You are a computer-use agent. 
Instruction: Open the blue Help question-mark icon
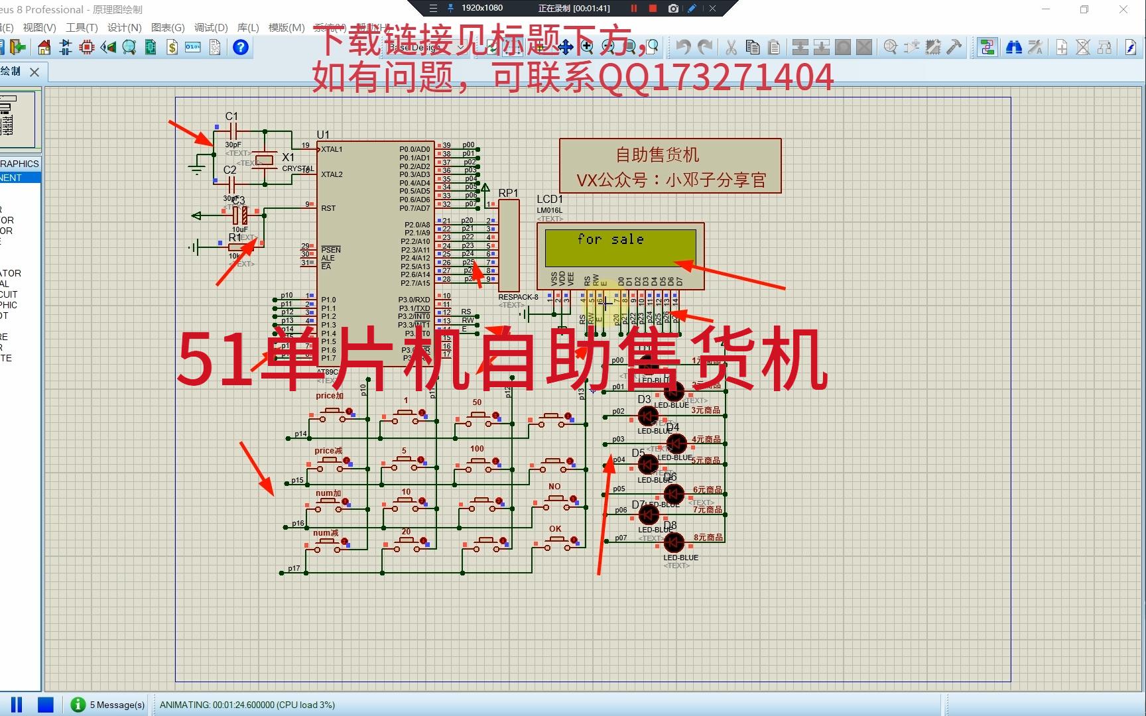coord(241,47)
